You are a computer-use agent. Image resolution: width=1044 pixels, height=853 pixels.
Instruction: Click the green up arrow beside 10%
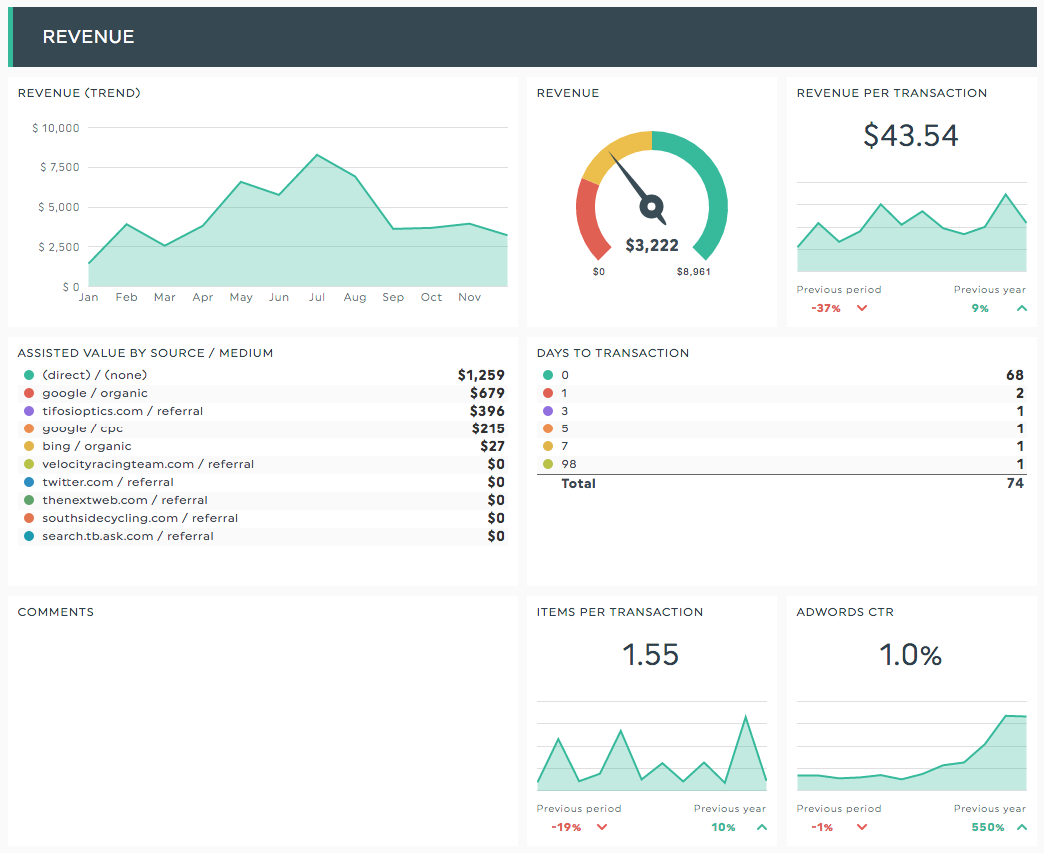(x=761, y=827)
